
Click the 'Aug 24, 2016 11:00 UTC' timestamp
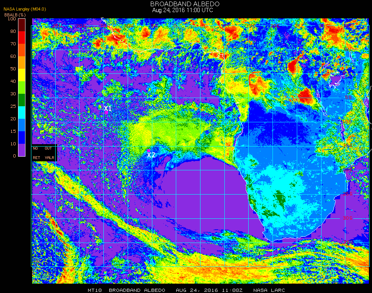(x=182, y=10)
